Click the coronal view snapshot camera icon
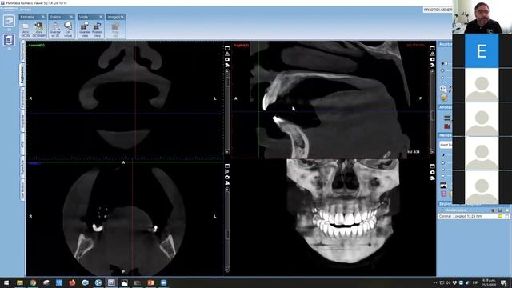 (x=227, y=59)
